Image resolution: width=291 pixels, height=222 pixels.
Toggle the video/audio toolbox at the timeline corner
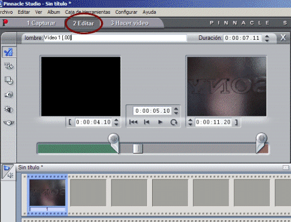[x=7, y=172]
